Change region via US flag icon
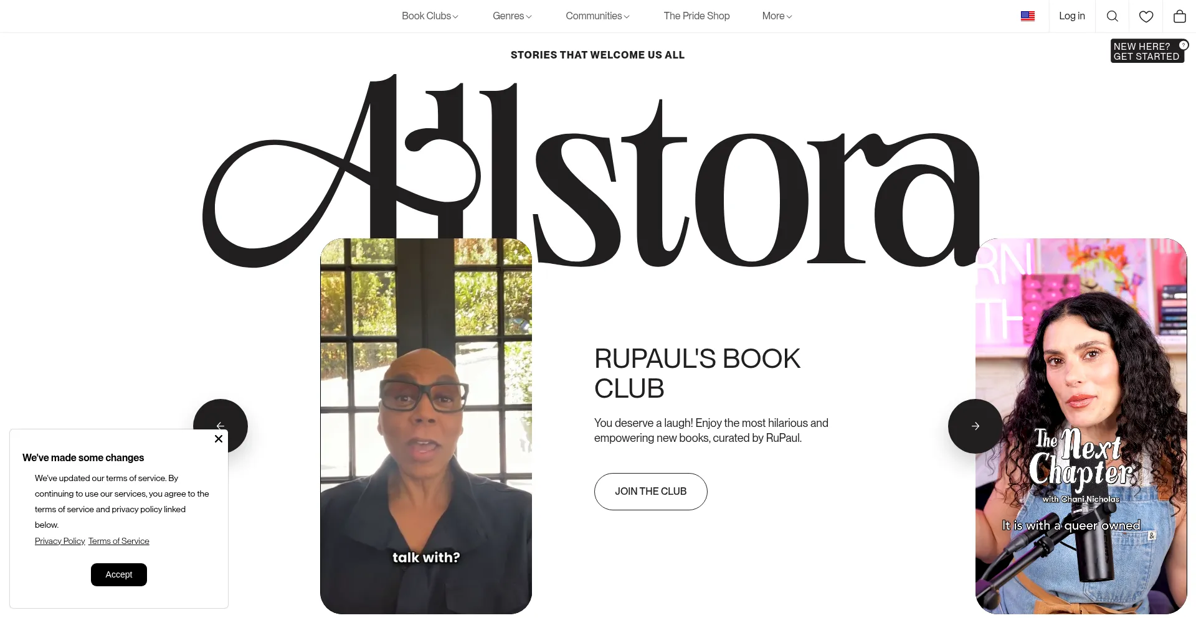1196x618 pixels. 1028,16
